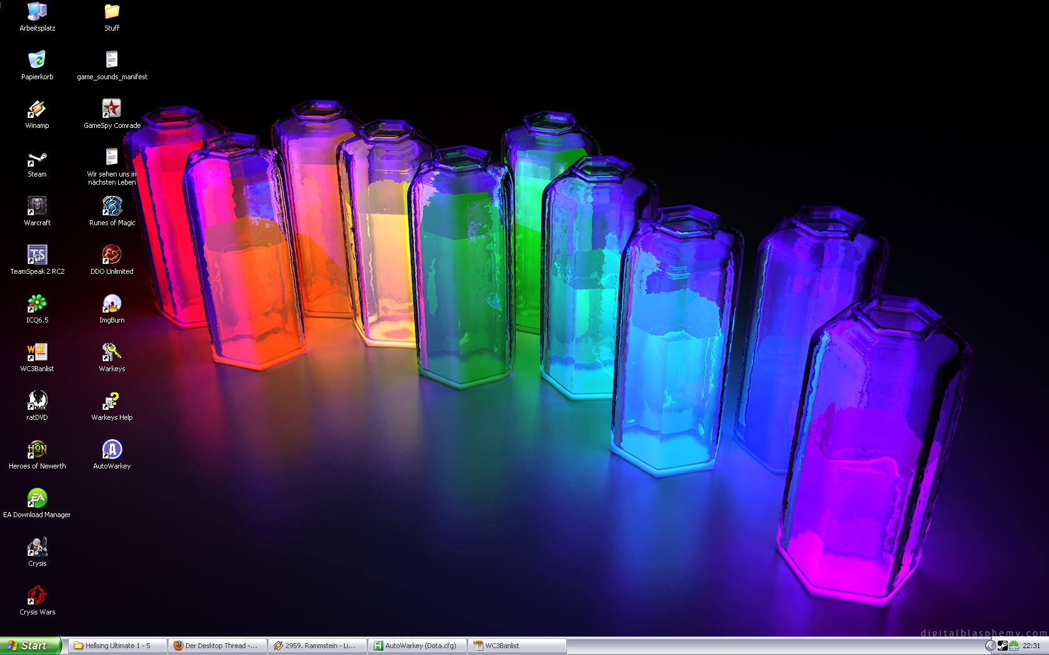Image resolution: width=1049 pixels, height=655 pixels.
Task: Expand hidden system tray icons arrow
Action: (990, 646)
